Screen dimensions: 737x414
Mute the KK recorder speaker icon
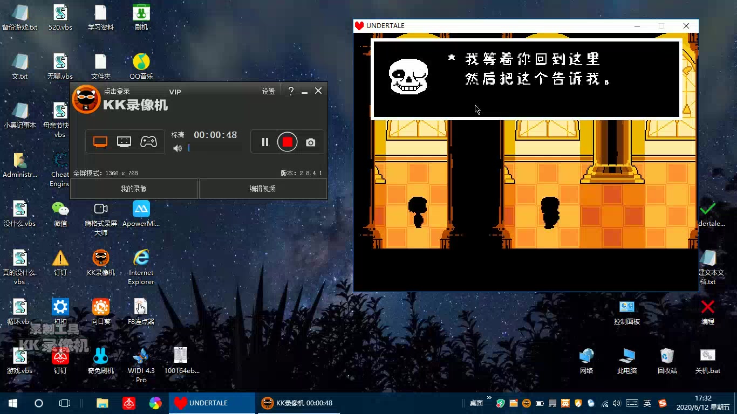tap(178, 148)
